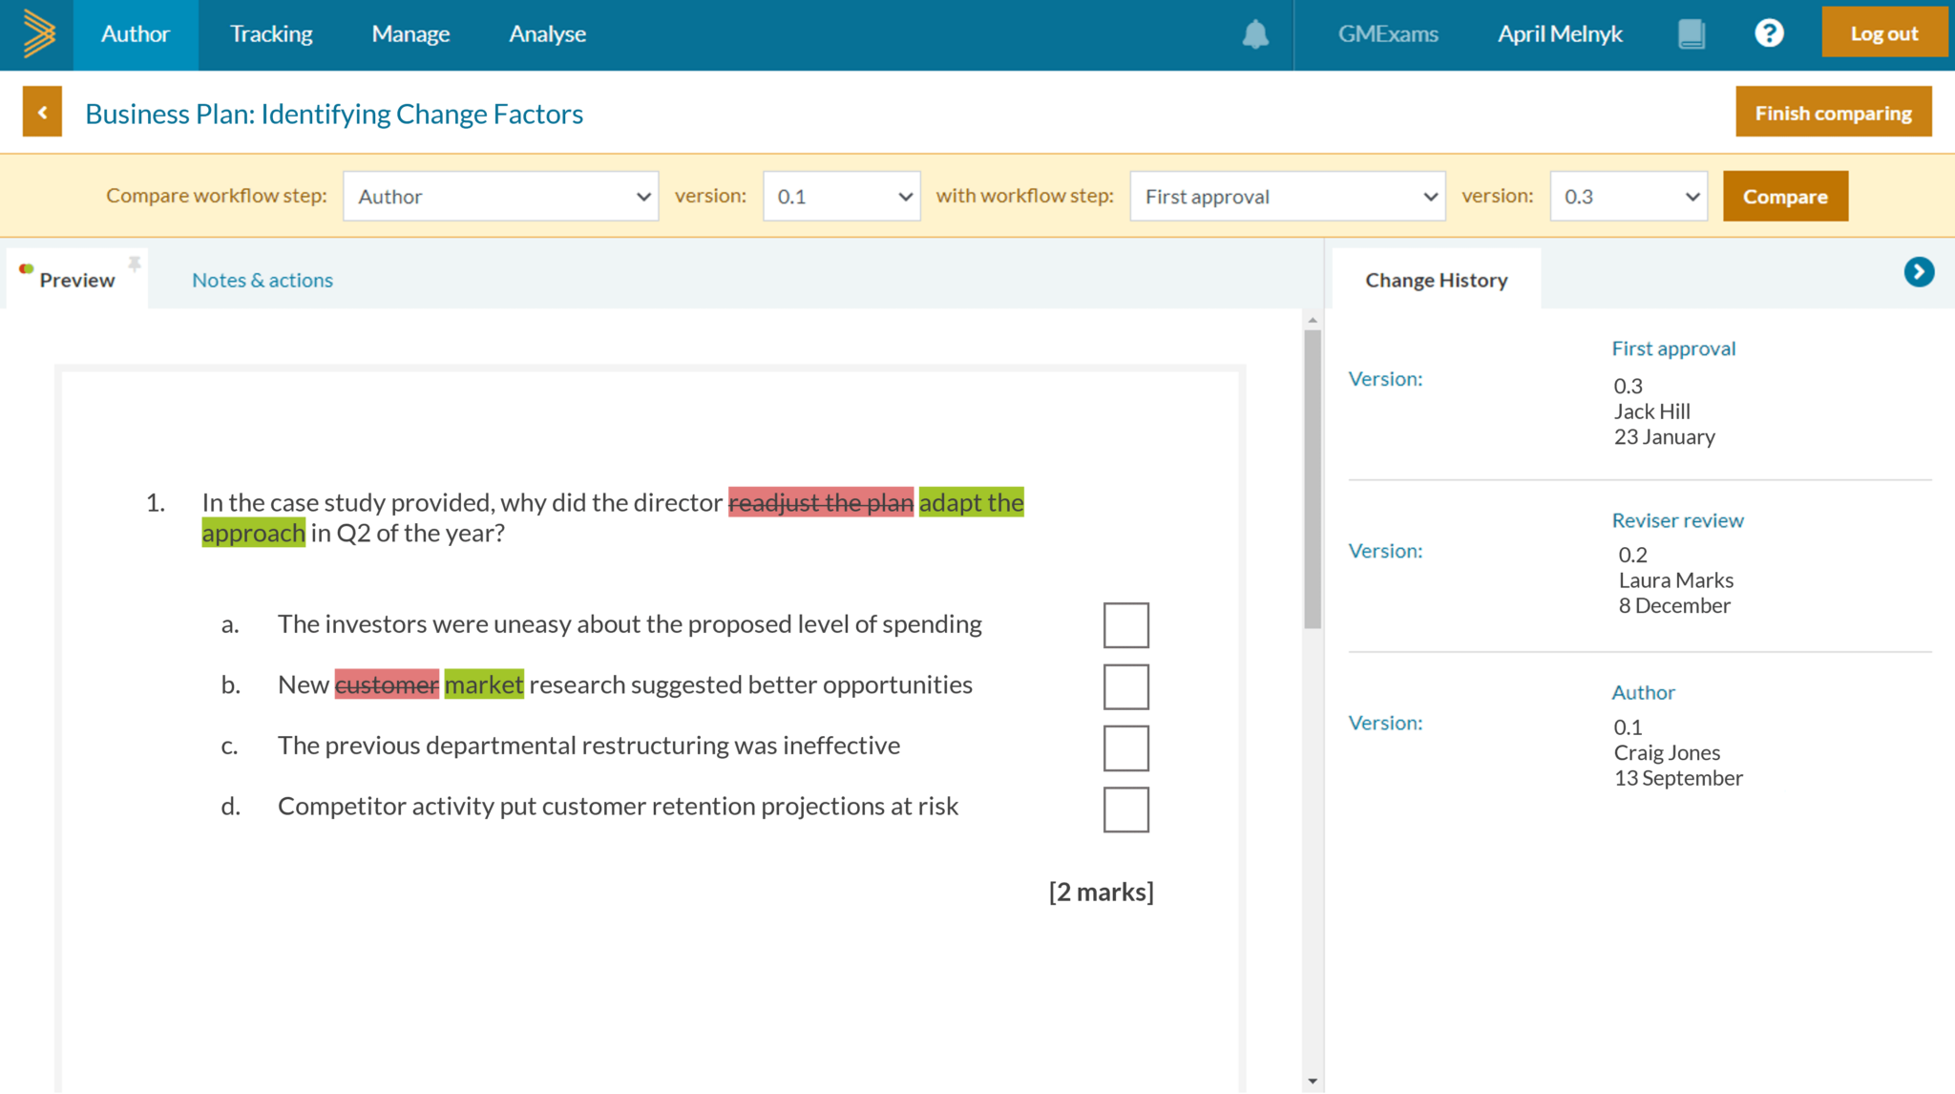Open the version 0.1 dropdown
Image resolution: width=1955 pixels, height=1094 pixels.
coord(840,196)
